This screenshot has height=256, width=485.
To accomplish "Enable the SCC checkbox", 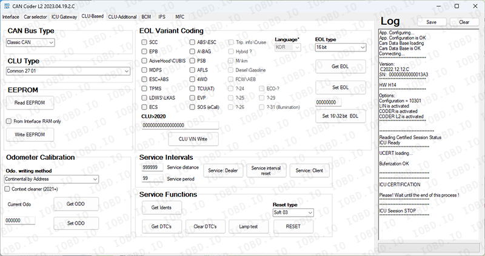I will tap(144, 42).
